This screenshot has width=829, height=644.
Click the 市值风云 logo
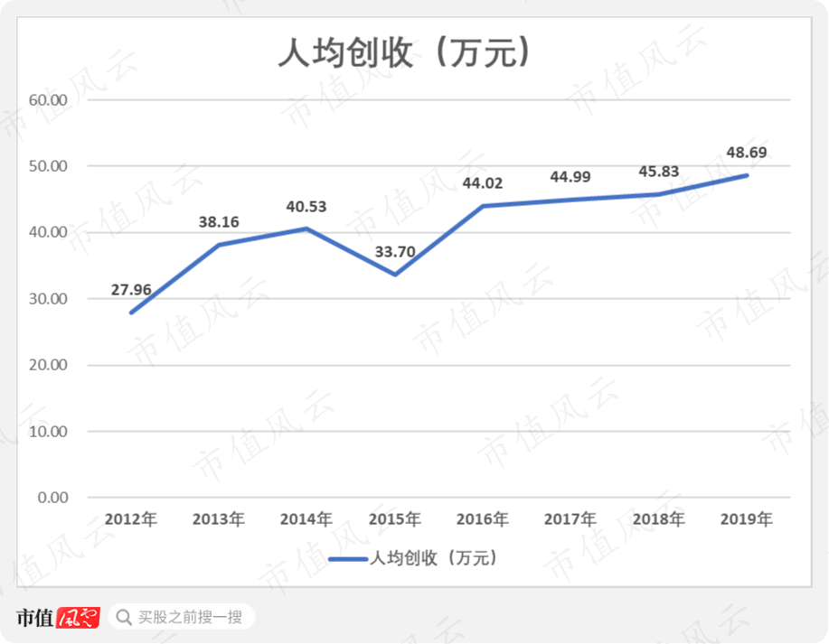pyautogui.click(x=58, y=617)
